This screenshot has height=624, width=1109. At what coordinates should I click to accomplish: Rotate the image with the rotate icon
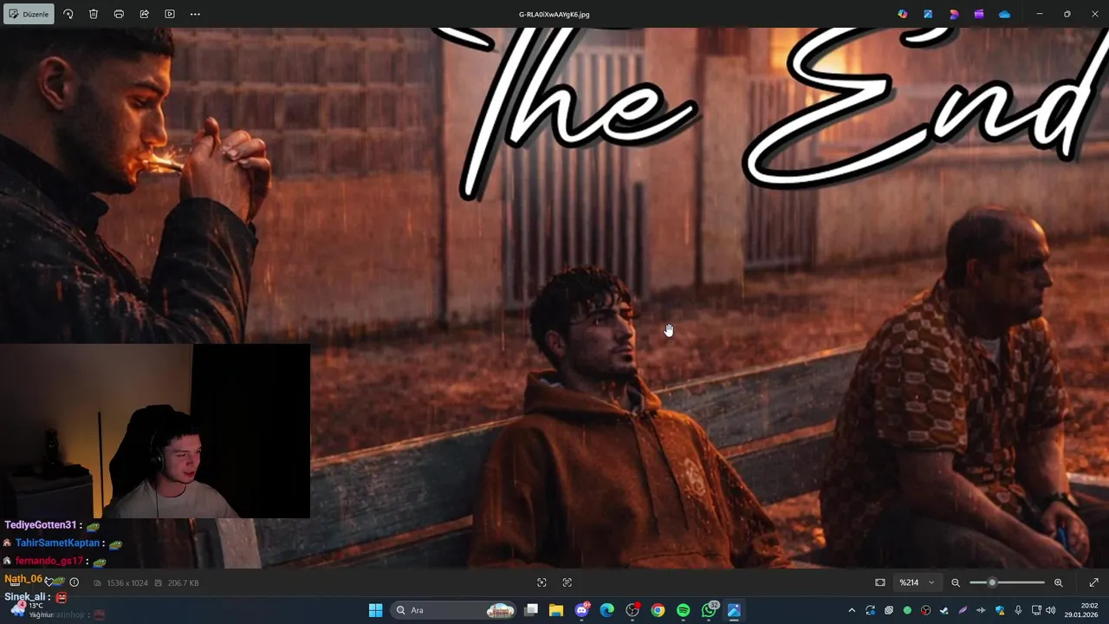tap(68, 14)
